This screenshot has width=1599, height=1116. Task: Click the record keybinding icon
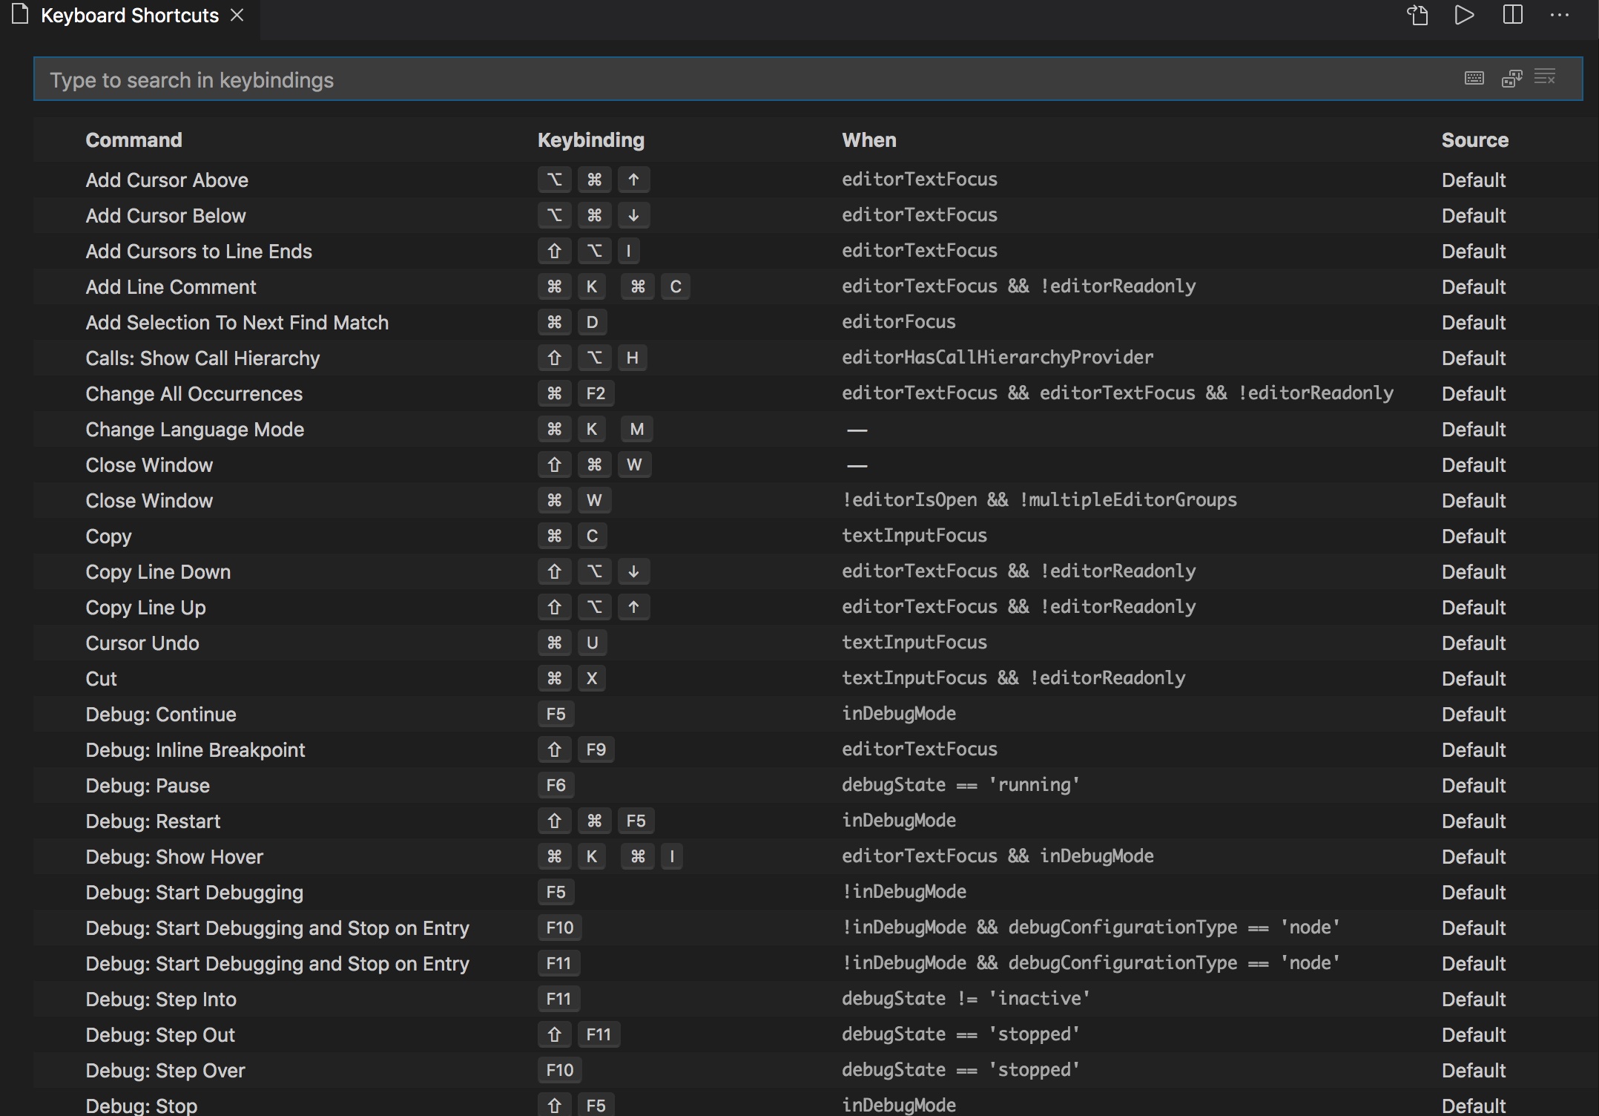1474,78
